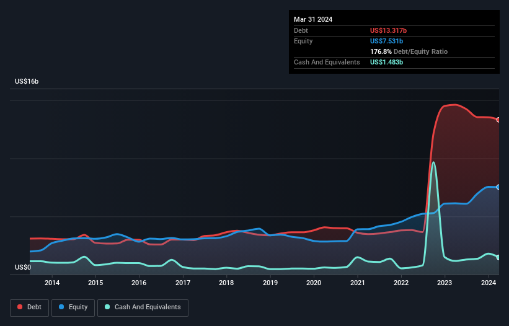Click the Equity label in tooltip

pos(303,41)
